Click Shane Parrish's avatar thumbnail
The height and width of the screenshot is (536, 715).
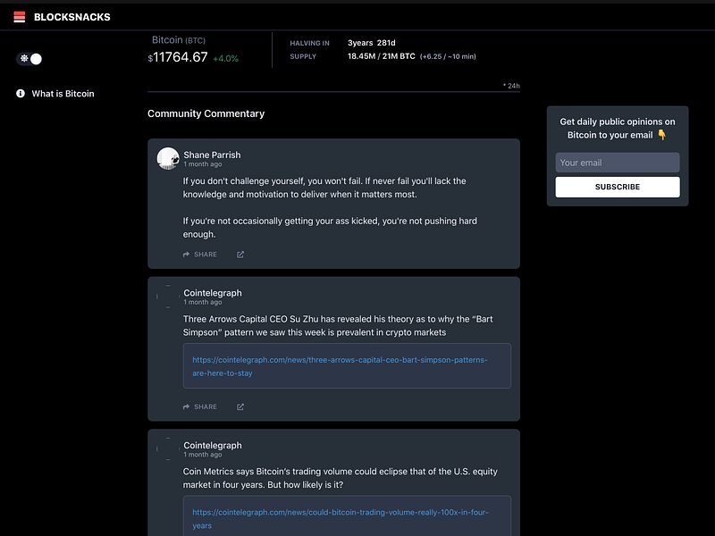pyautogui.click(x=168, y=158)
